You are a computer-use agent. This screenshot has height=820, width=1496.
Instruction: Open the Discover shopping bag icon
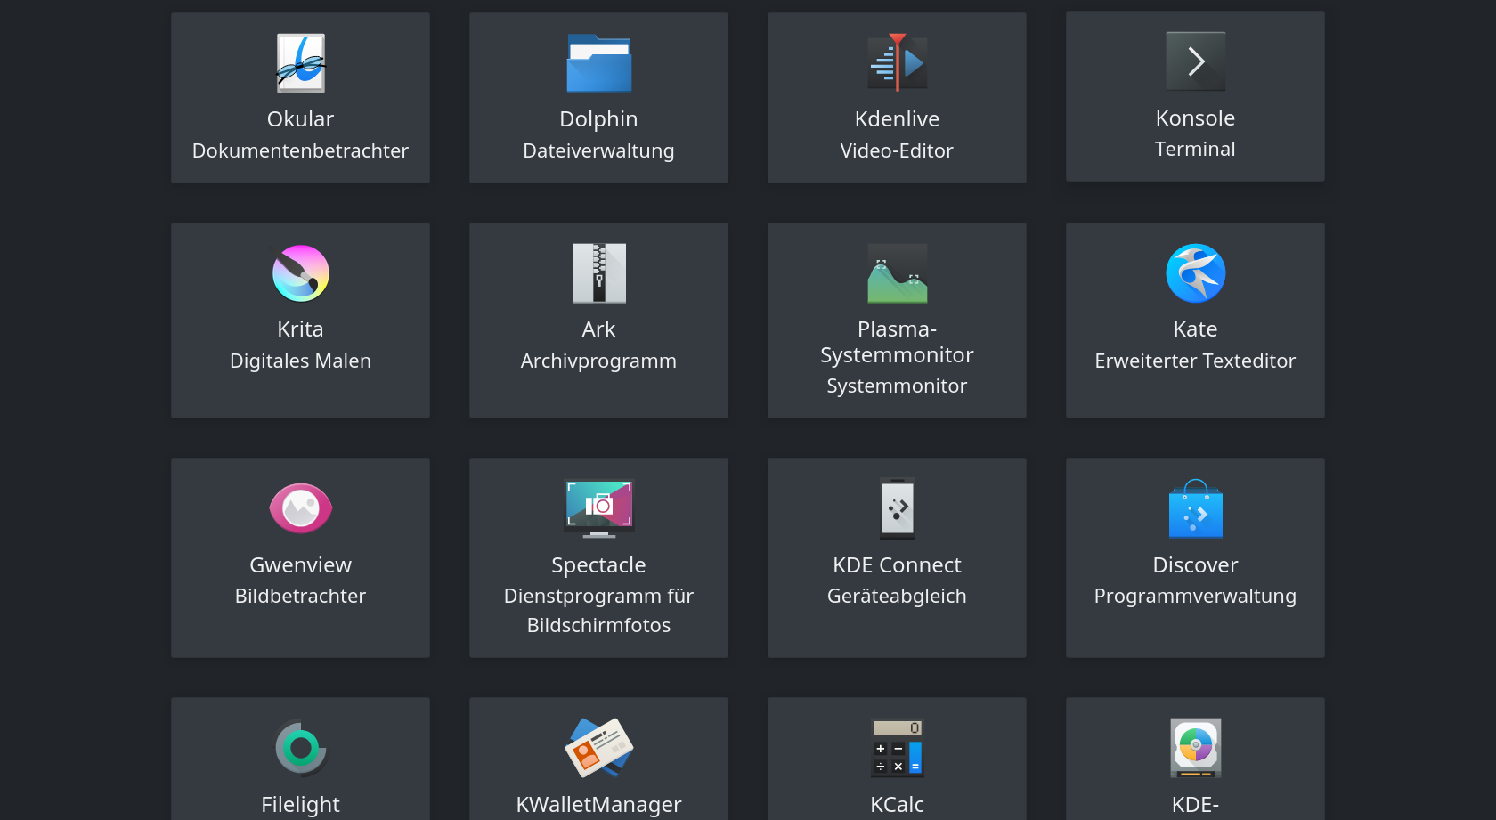pyautogui.click(x=1196, y=508)
